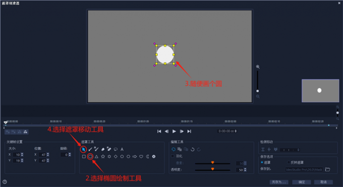
Task: Select the text mask tool (A)
Action: coord(122,149)
